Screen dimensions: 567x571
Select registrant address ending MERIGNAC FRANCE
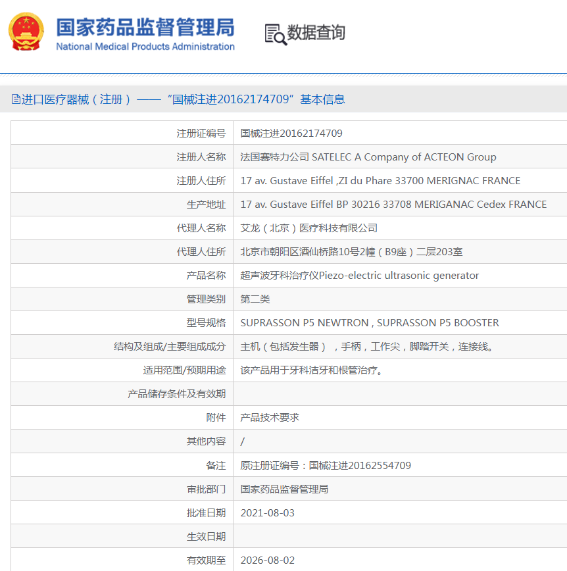(x=381, y=181)
